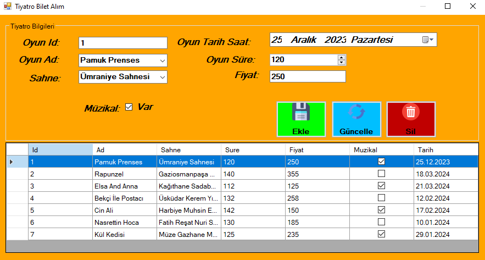Click the Tarih column header
This screenshot has height=260, width=485.
tap(445, 150)
